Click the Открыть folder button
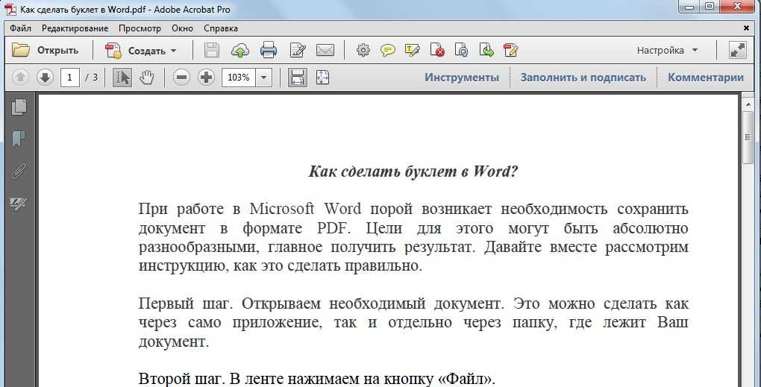 45,50
